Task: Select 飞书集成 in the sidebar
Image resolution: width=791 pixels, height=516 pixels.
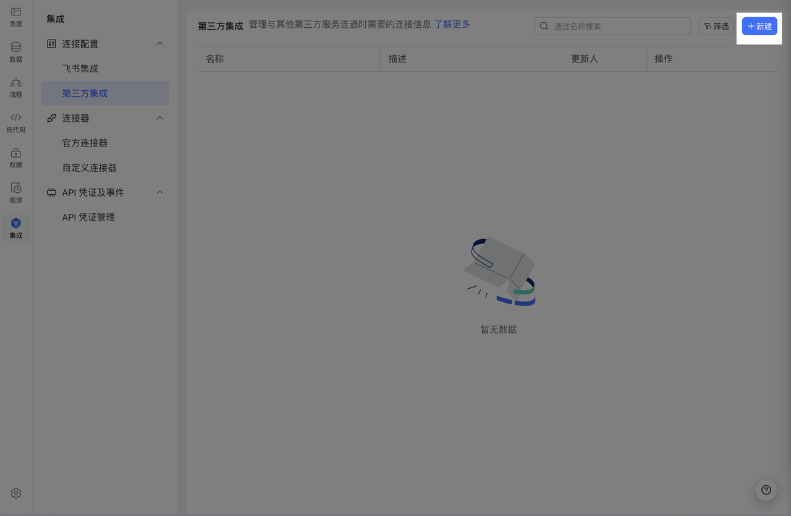Action: point(105,69)
